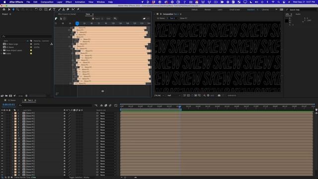Expand the Solids folder in Project panel
Screen dimensions: 318x179
click(1, 54)
